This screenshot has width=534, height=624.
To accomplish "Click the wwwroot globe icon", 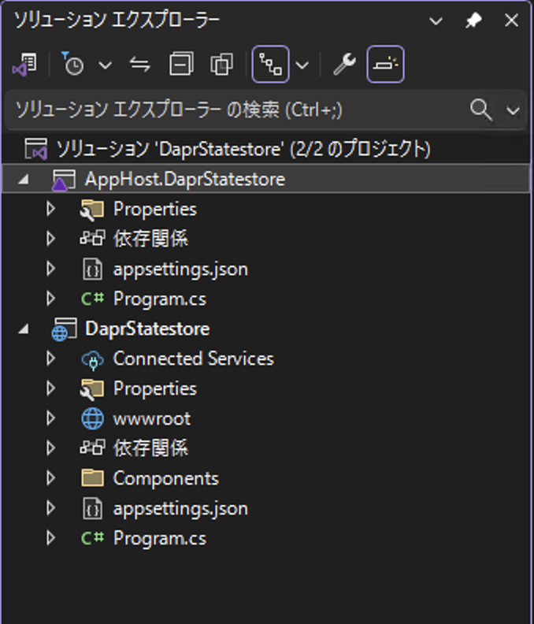I will point(92,418).
